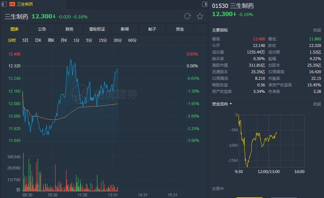Switch to the 财务 tab
The width and height of the screenshot is (324, 198).
pos(70,29)
